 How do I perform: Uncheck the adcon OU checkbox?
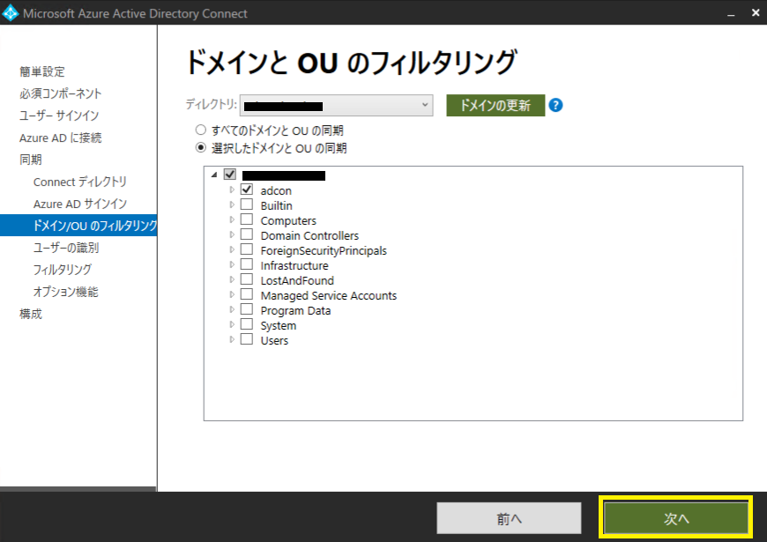coord(247,189)
